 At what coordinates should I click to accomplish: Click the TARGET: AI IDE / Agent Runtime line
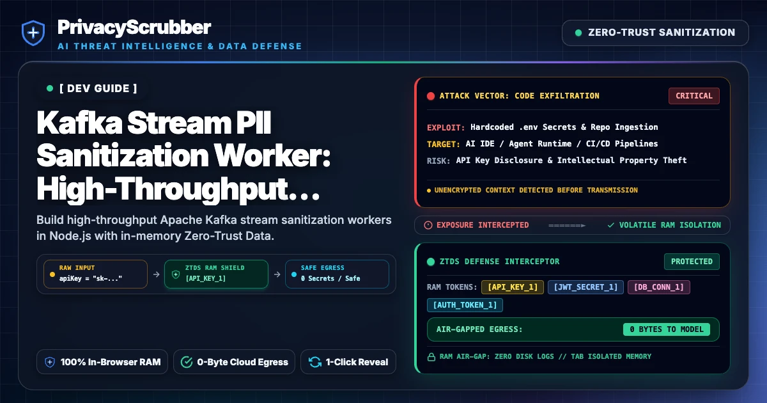[543, 144]
